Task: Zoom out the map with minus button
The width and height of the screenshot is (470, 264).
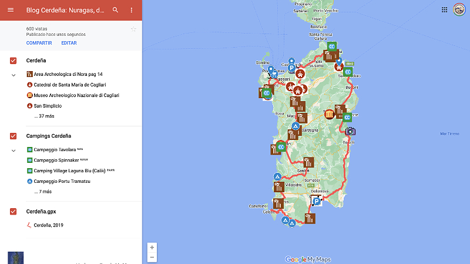Action: 152,257
